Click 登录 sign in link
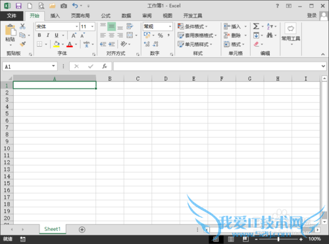The image size is (329, 244). click(312, 16)
